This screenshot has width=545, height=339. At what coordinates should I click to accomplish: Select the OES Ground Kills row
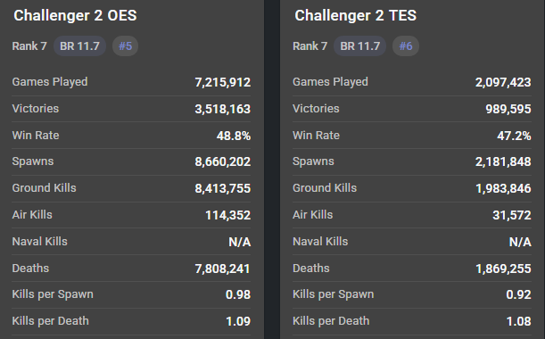[131, 188]
